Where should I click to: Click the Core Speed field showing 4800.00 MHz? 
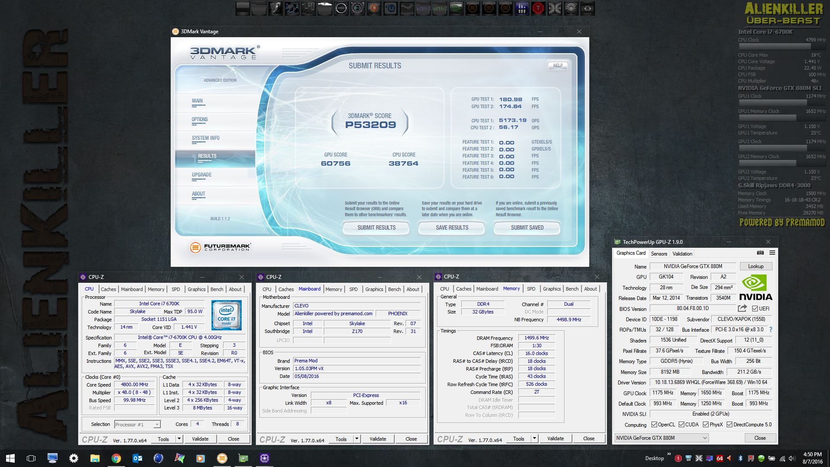click(x=134, y=384)
